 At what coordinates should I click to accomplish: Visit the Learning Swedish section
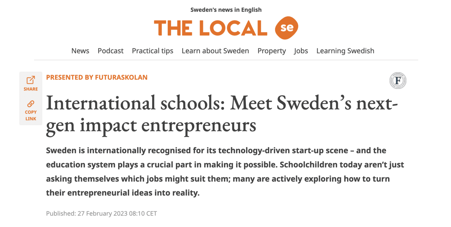click(345, 51)
